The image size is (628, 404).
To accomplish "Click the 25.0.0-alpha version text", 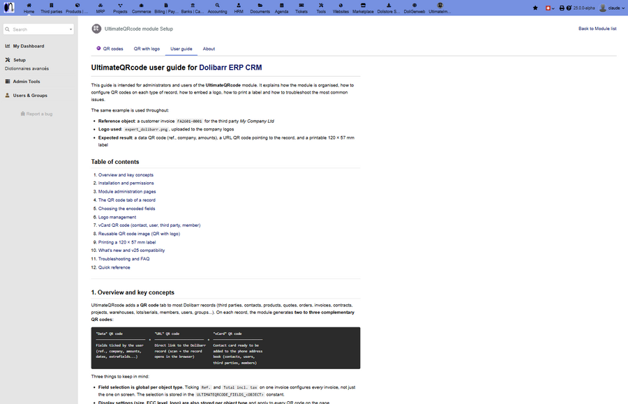I will click(584, 8).
